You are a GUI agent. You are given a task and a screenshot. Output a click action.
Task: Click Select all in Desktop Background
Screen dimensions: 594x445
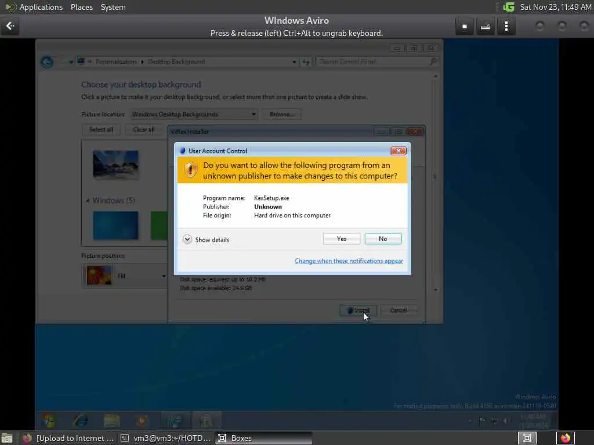[x=101, y=130]
